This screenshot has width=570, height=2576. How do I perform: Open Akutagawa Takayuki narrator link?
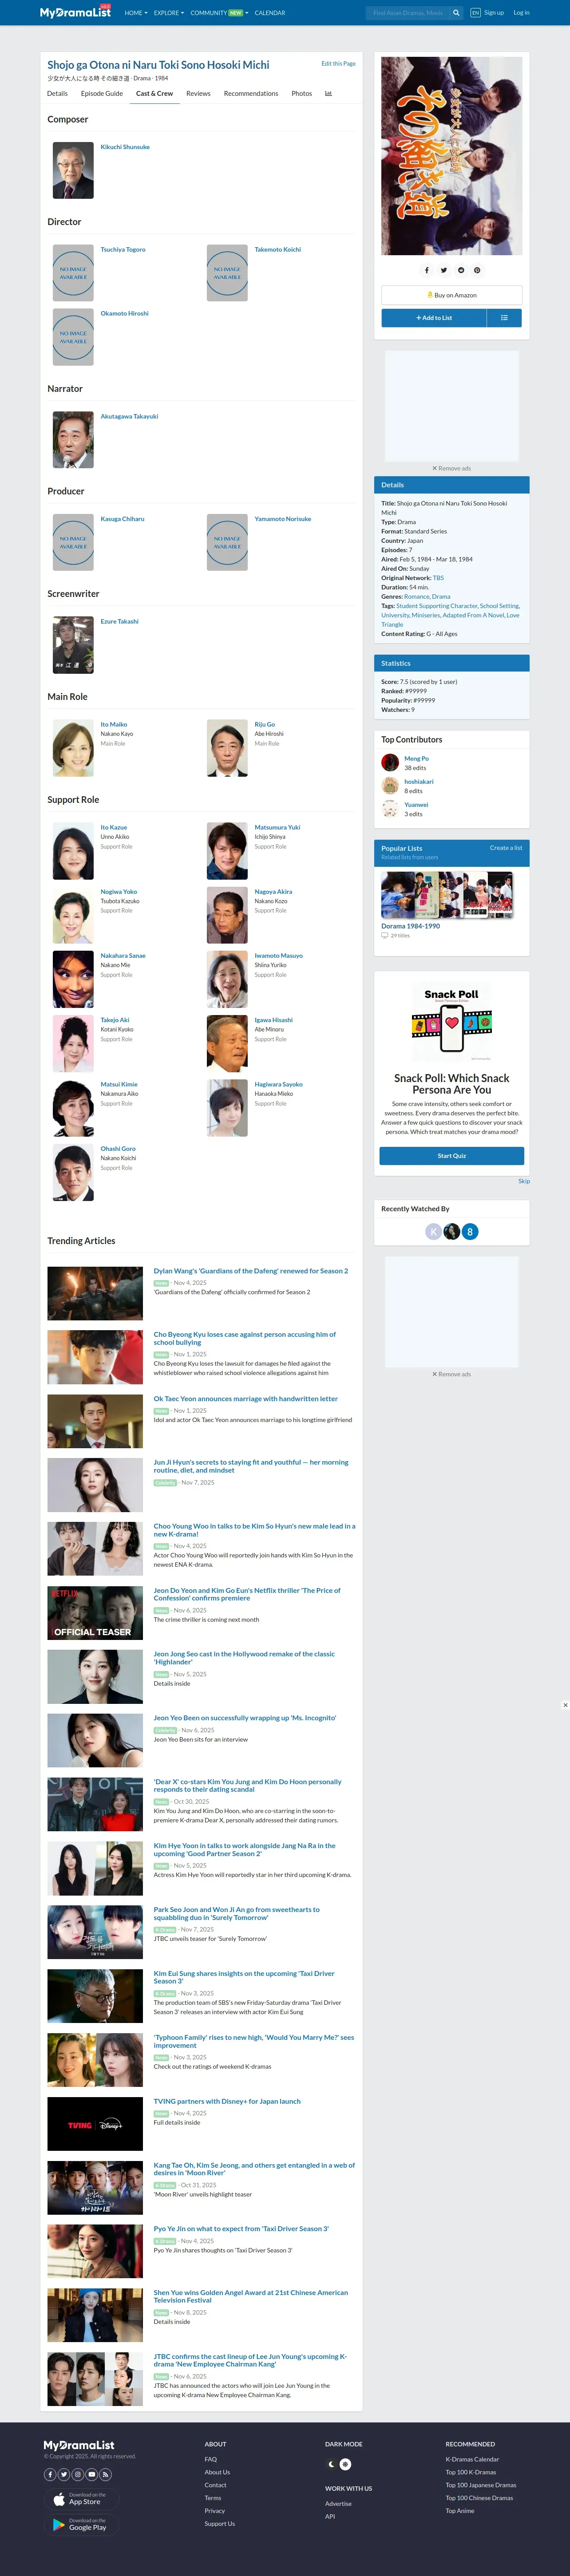[129, 416]
